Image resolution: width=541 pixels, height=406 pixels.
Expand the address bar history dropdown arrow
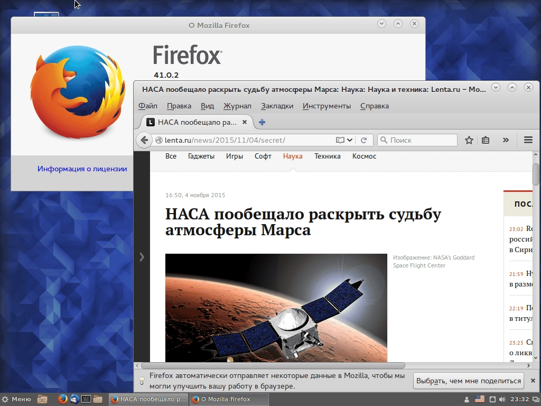click(350, 140)
